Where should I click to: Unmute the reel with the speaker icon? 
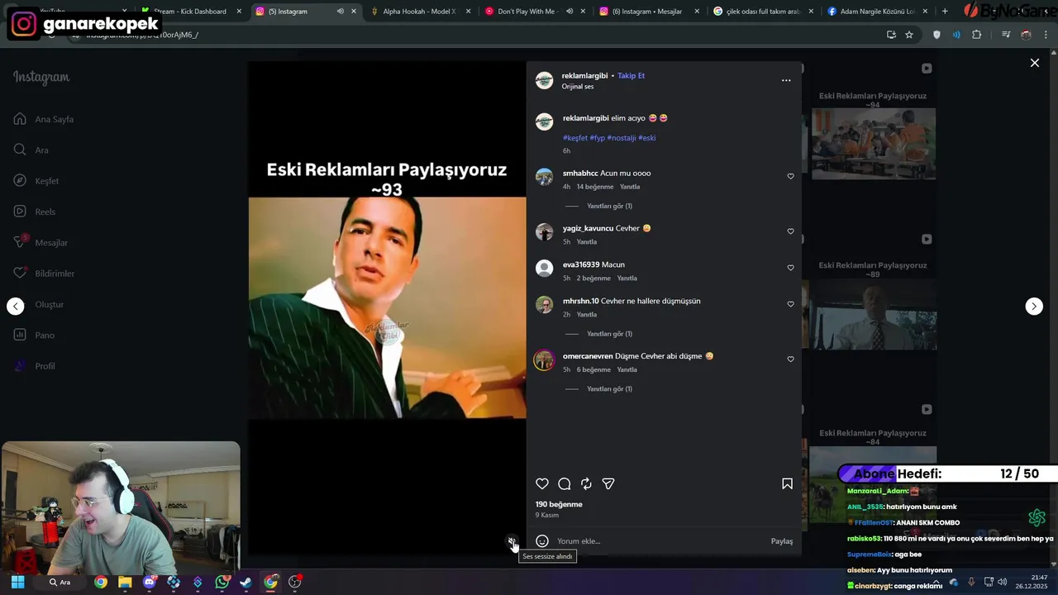(x=512, y=541)
